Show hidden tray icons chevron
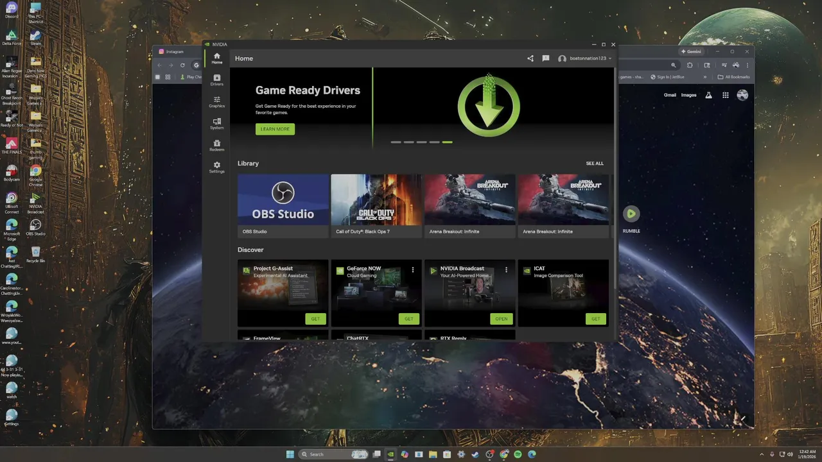Viewport: 822px width, 462px height. (x=762, y=454)
